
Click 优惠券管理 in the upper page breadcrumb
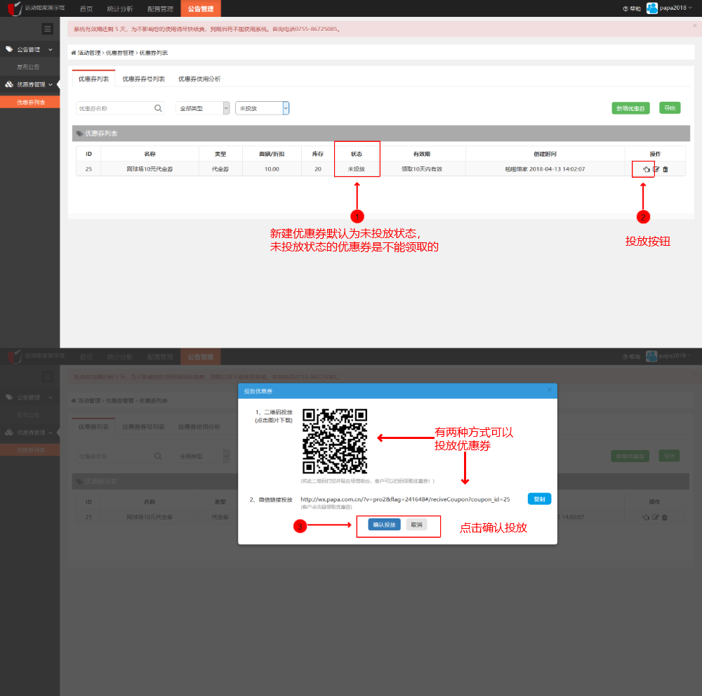[119, 53]
